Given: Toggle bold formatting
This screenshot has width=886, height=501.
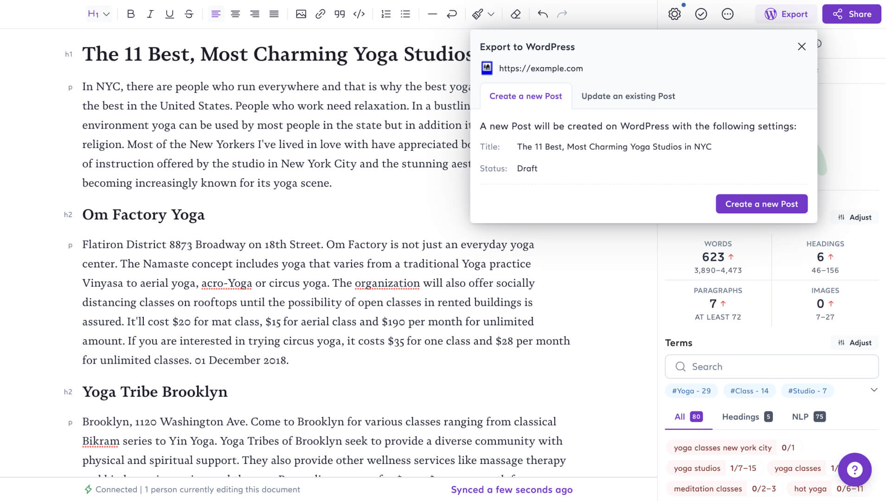Looking at the screenshot, I should (x=130, y=14).
